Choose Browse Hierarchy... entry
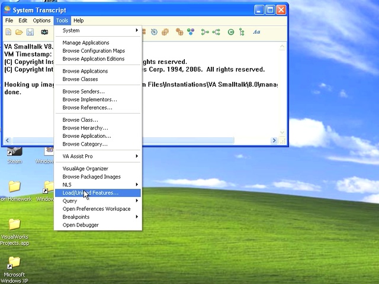Viewport: 379px width, 284px height. tap(98, 128)
